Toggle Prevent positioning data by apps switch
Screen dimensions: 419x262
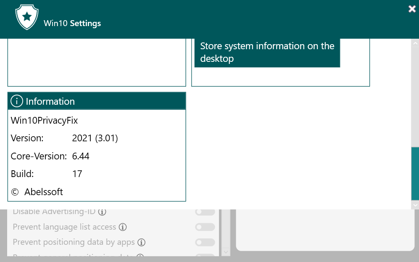click(x=205, y=242)
